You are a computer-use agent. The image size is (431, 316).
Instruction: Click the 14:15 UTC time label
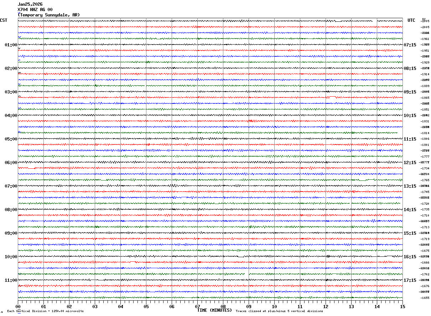[410, 210]
